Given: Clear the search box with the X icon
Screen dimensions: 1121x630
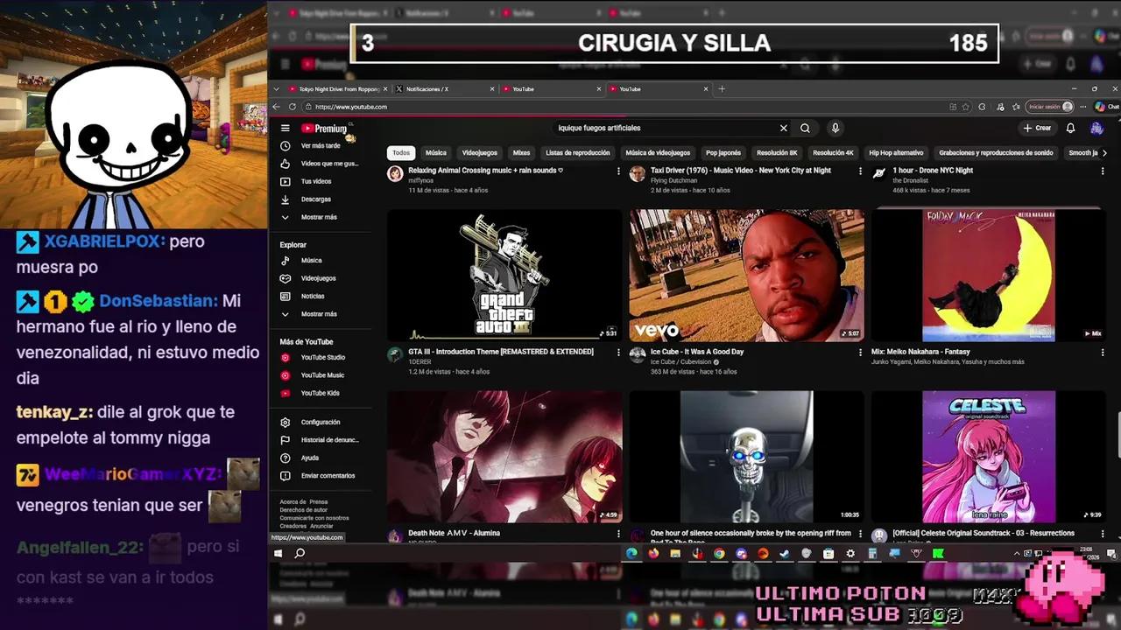Looking at the screenshot, I should [x=784, y=128].
